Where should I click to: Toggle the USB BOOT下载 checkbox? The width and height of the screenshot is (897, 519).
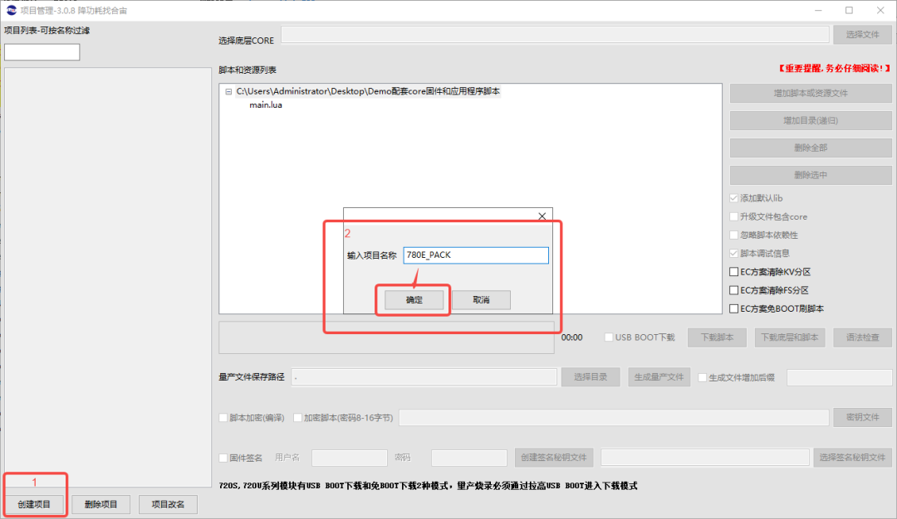[609, 337]
